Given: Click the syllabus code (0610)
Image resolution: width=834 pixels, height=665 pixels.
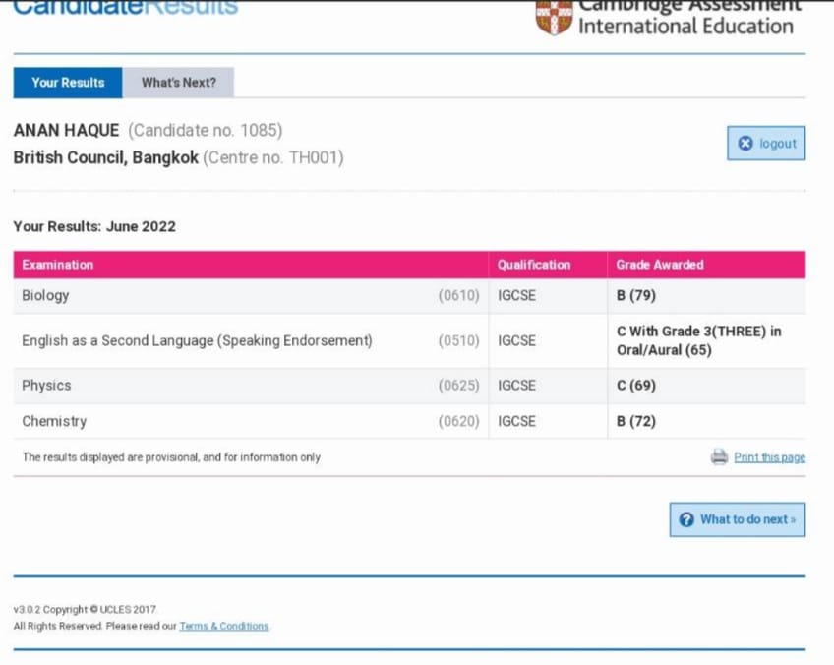Looking at the screenshot, I should (458, 296).
